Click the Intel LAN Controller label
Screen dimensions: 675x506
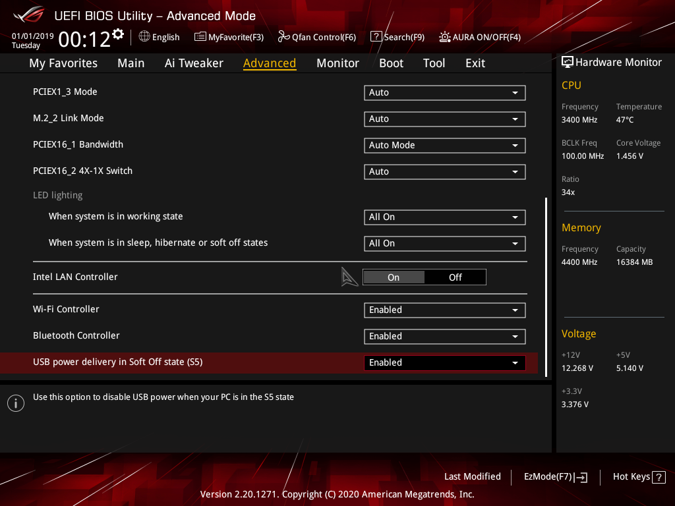point(75,277)
